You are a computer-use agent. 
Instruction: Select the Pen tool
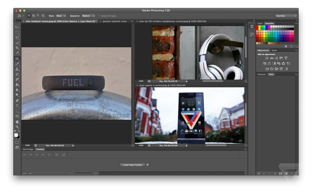(17, 101)
